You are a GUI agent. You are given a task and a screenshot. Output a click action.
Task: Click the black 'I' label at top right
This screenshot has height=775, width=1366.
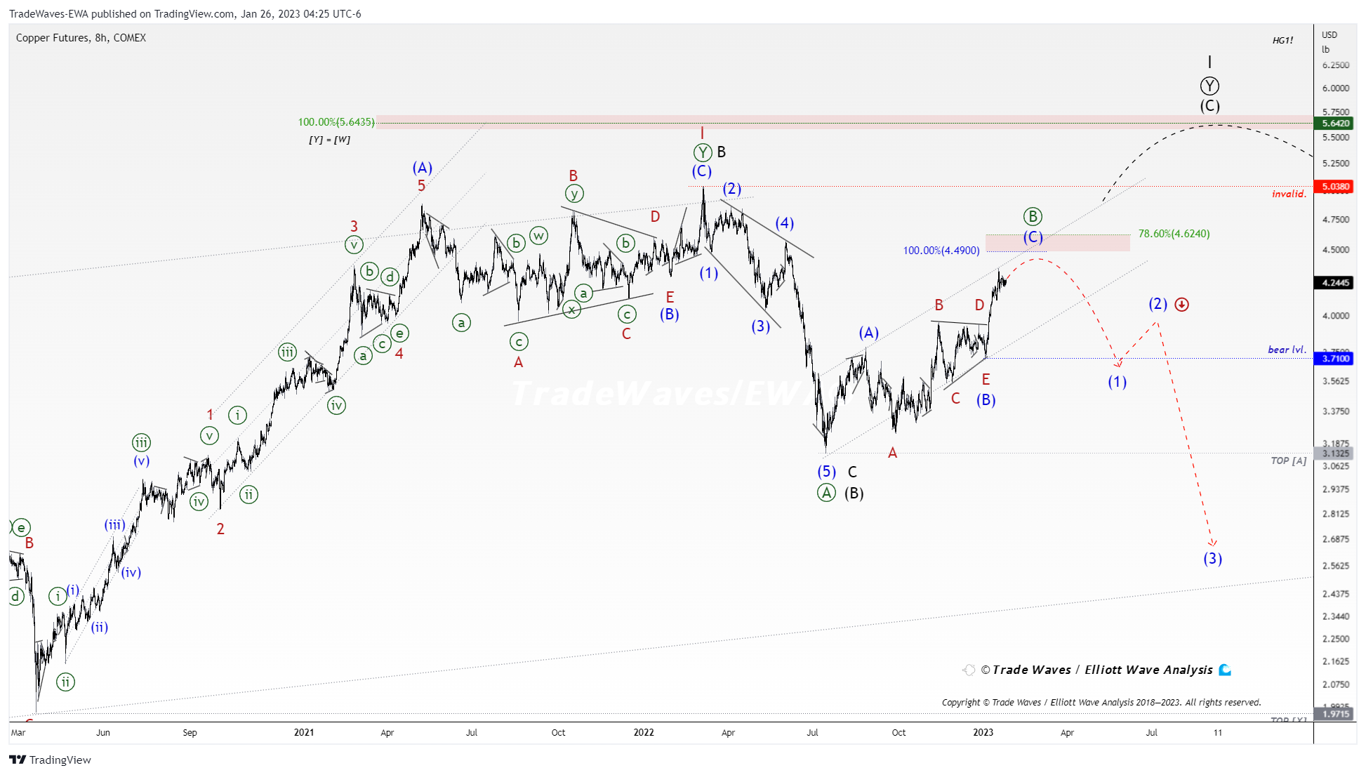click(x=1209, y=62)
